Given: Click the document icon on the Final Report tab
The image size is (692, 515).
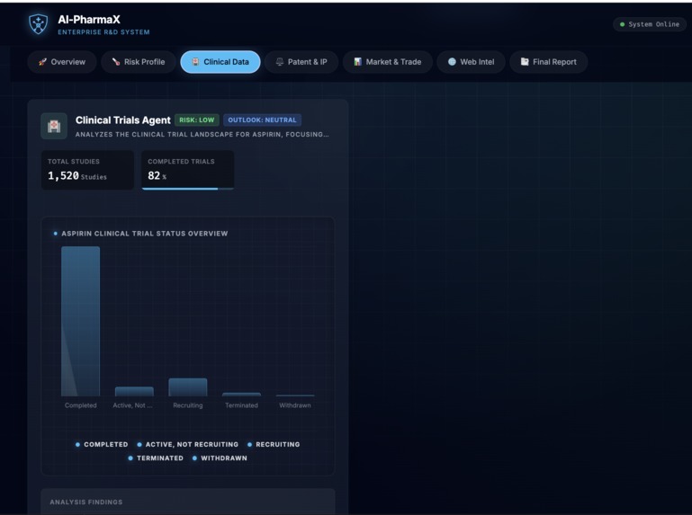Looking at the screenshot, I should (525, 62).
